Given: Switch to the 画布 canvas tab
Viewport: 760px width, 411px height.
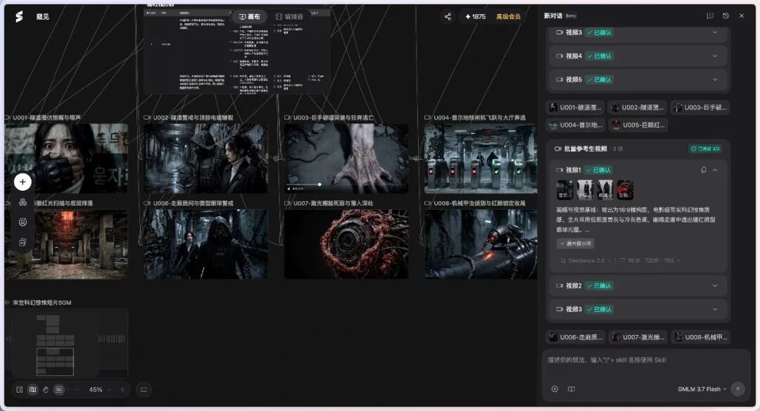Looking at the screenshot, I should [250, 16].
